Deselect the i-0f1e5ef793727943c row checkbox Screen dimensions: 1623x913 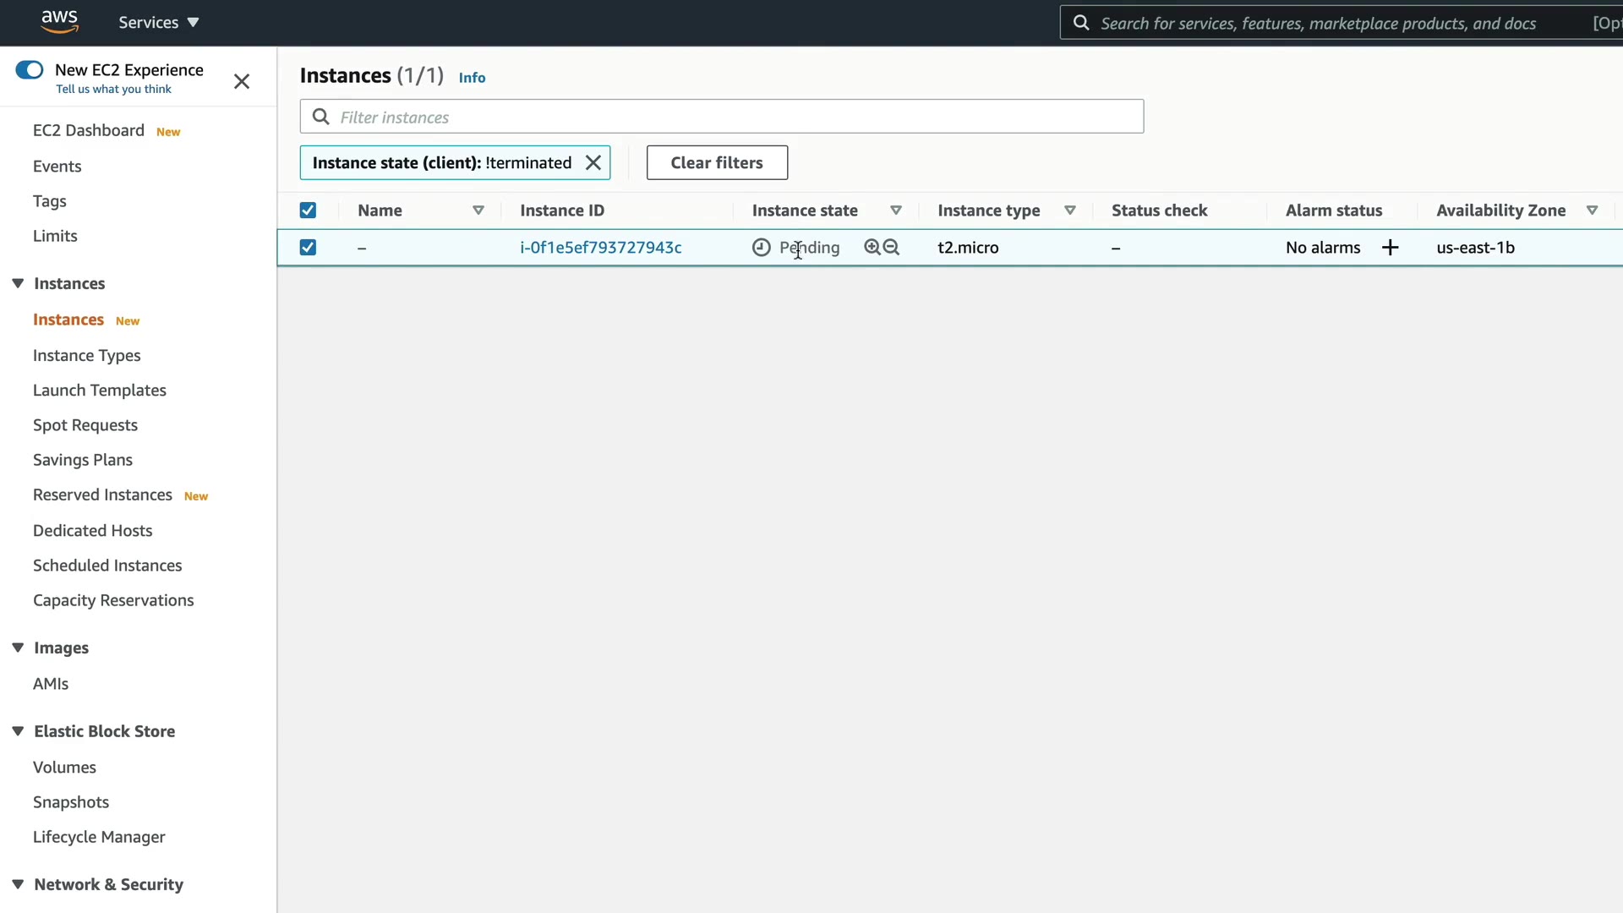[x=308, y=248]
